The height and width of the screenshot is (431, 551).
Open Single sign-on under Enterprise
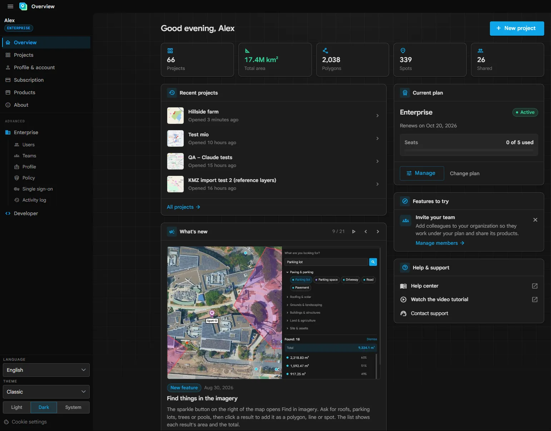click(38, 189)
